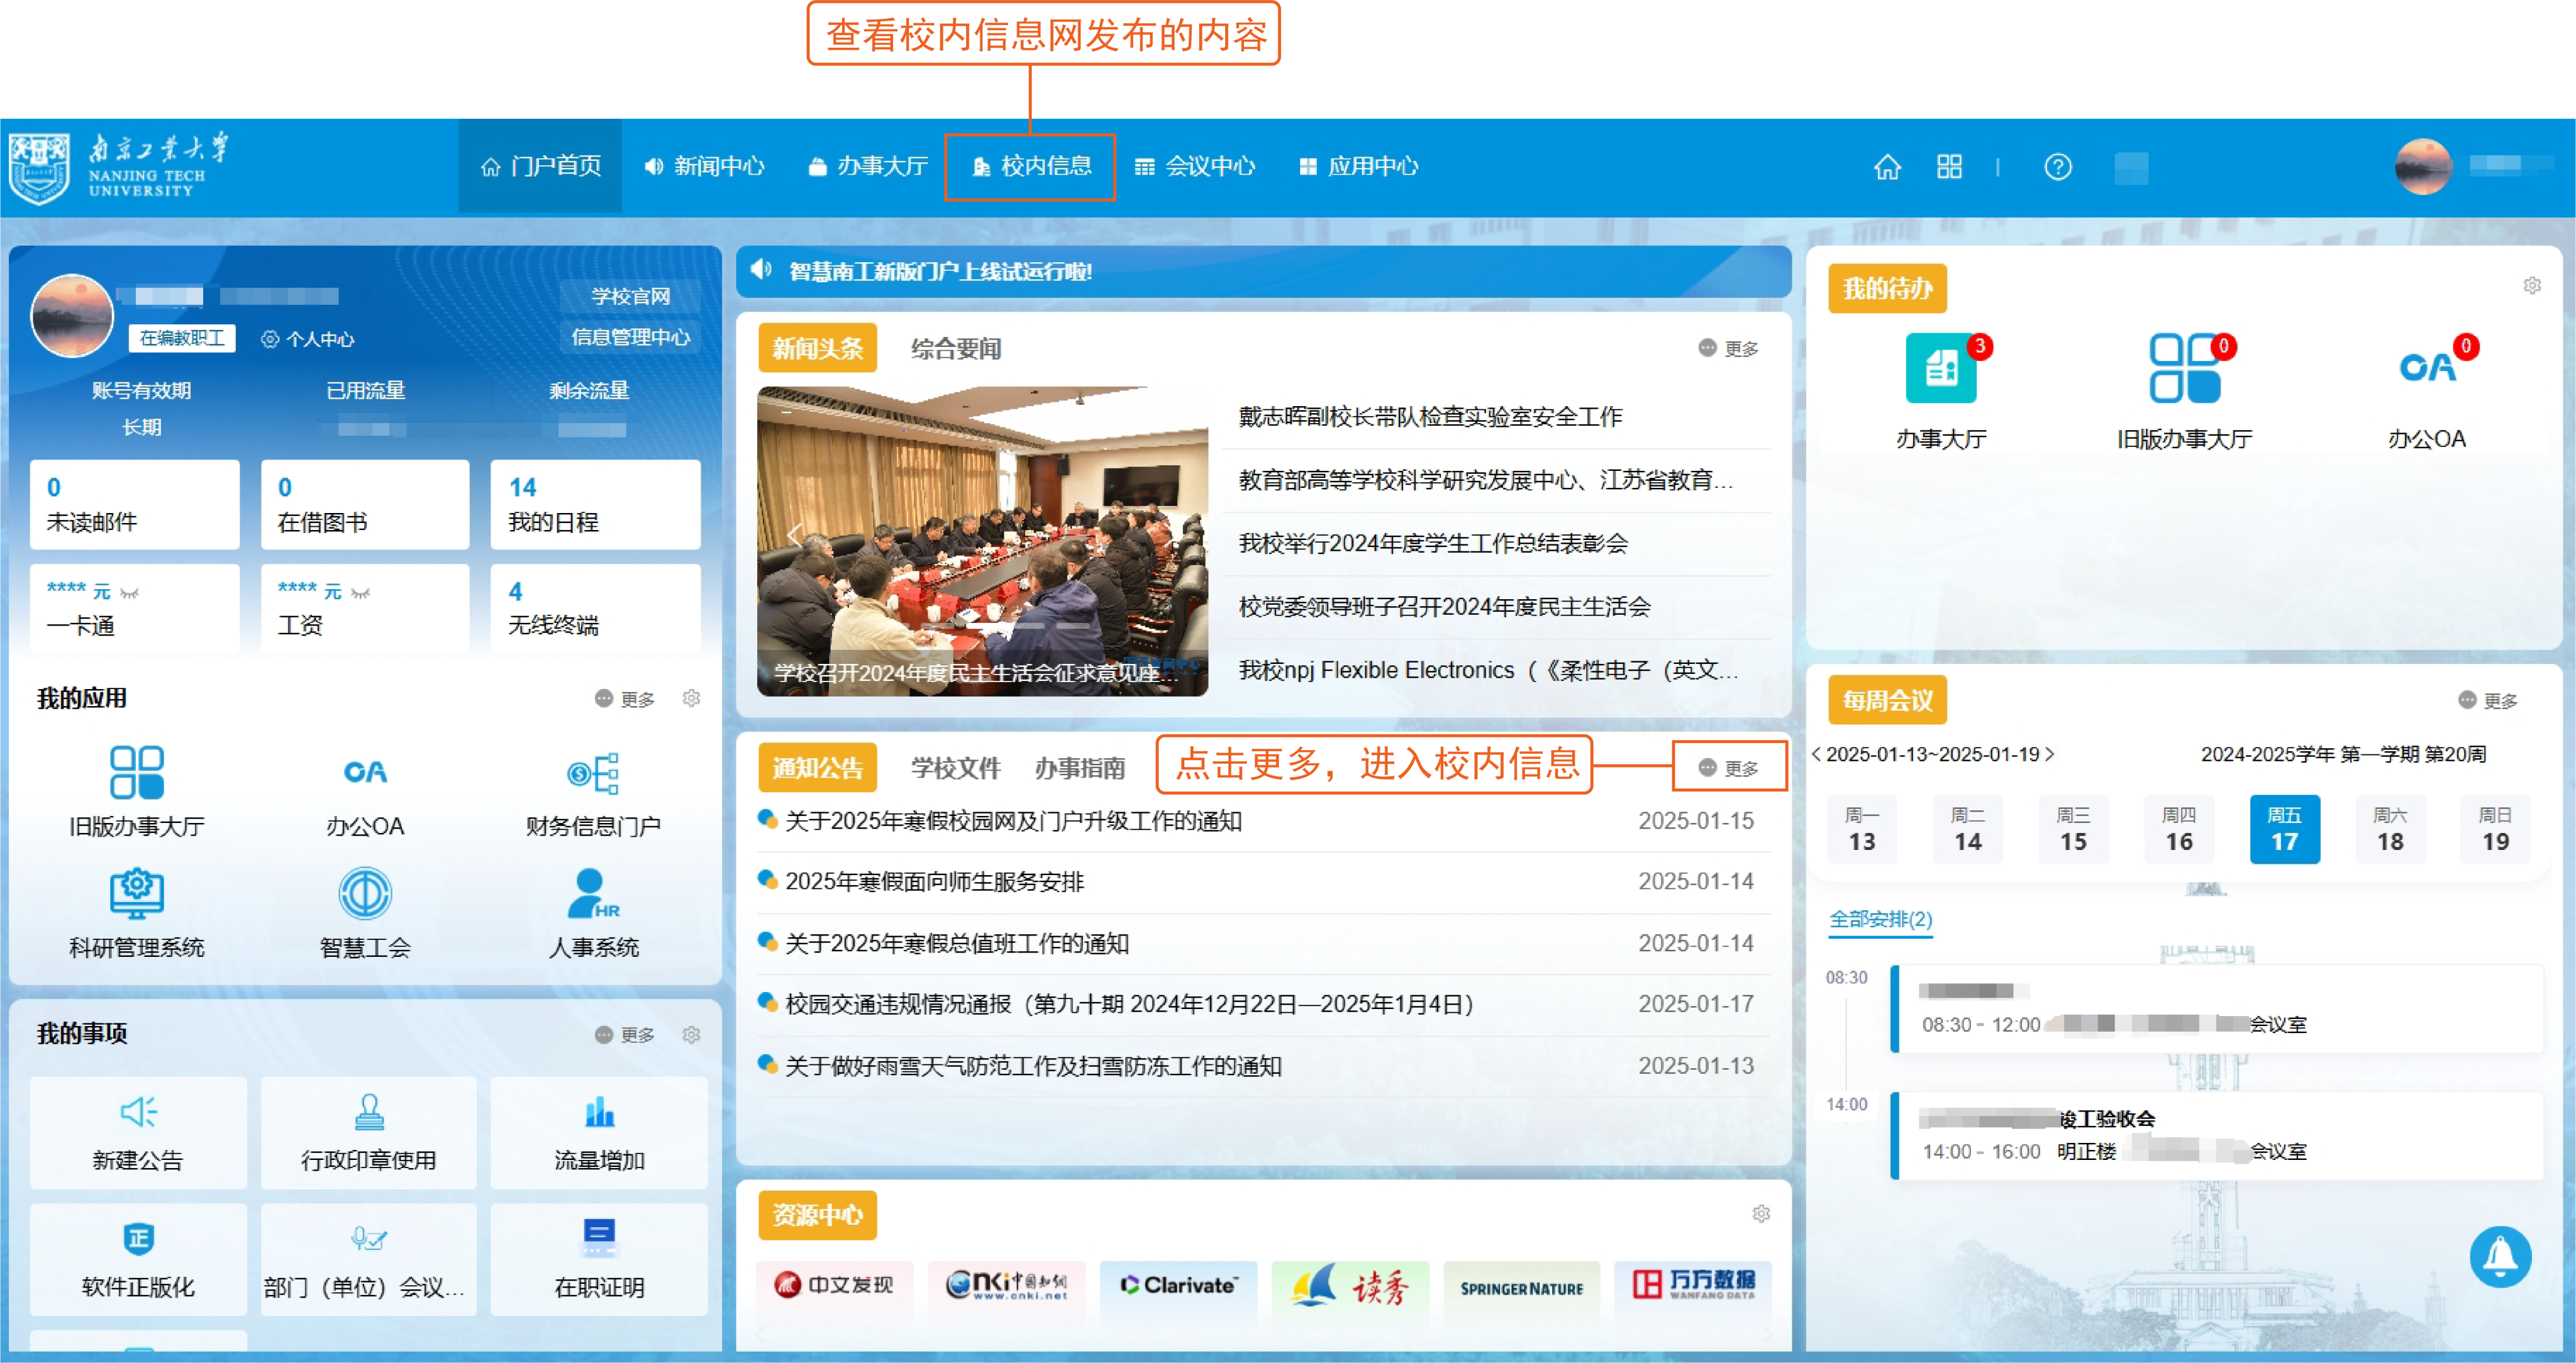The image size is (2576, 1363).
Task: Open the 未读邮件 card
Action: [134, 504]
